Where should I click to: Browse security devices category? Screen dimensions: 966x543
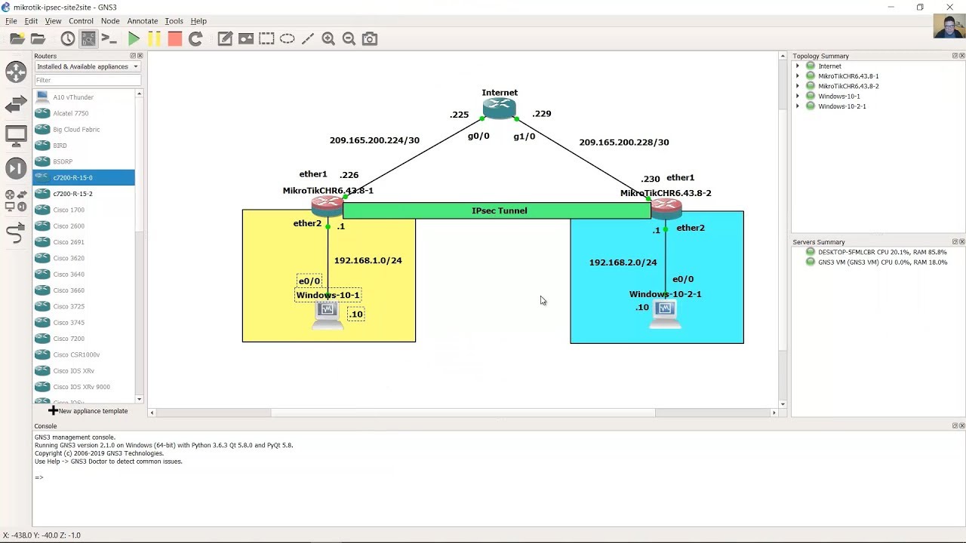(x=16, y=168)
